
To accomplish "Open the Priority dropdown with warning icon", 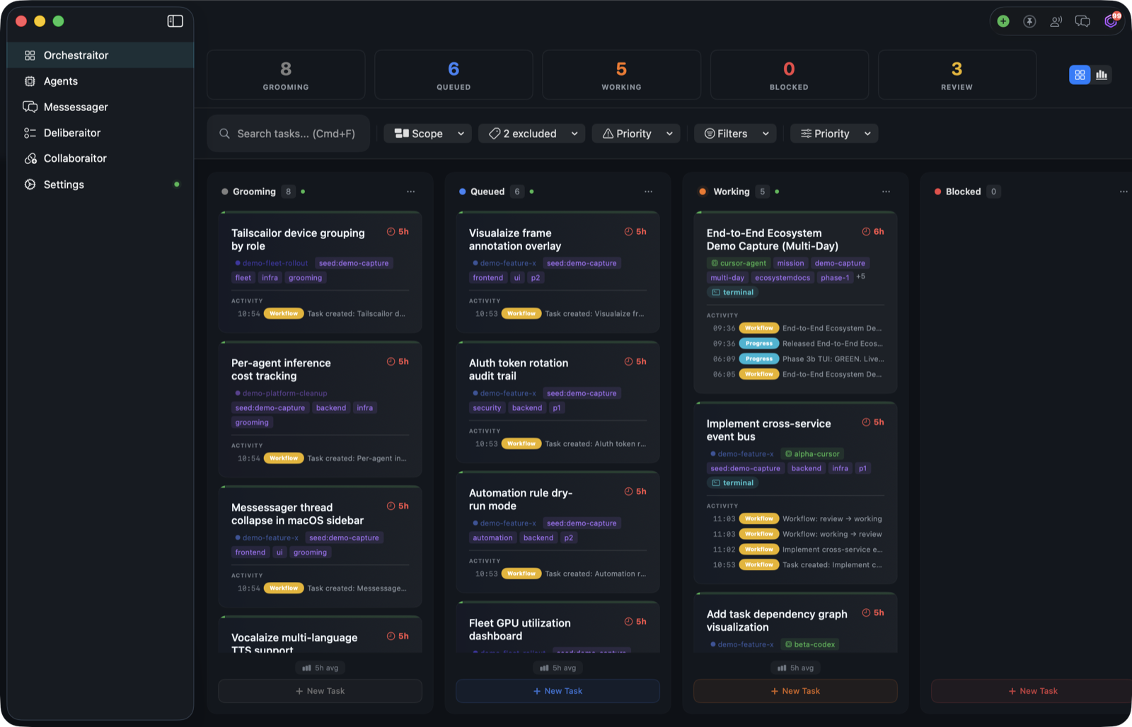I will point(636,134).
